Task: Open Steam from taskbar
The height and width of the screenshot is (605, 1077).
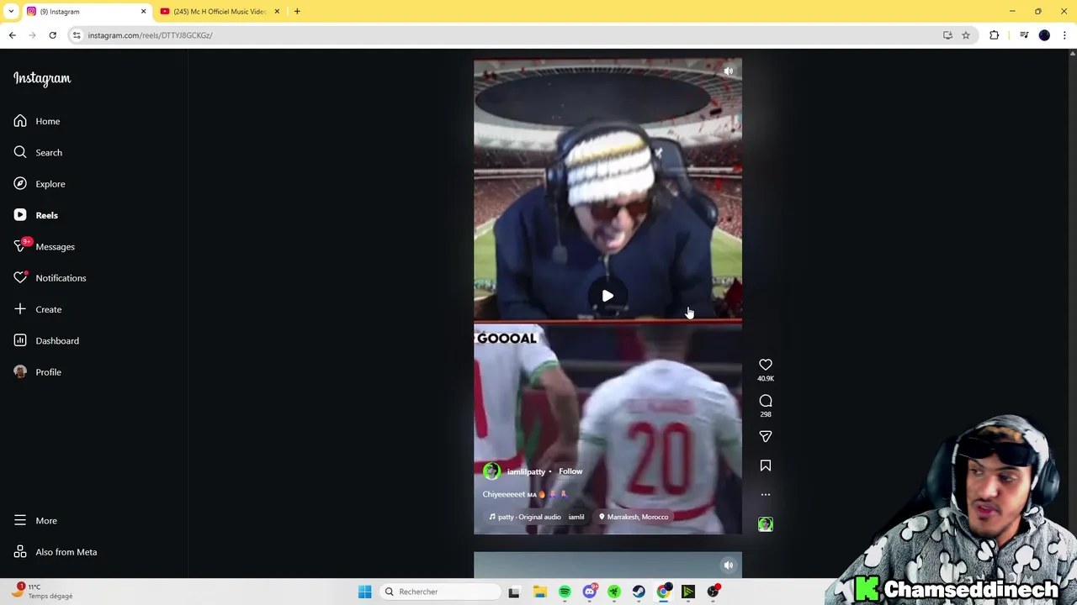Action: (x=639, y=592)
